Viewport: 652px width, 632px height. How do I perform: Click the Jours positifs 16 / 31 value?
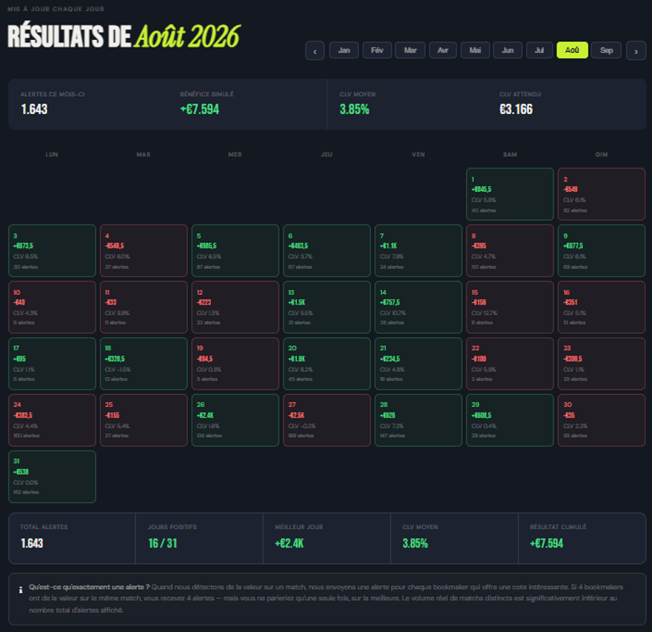pyautogui.click(x=163, y=543)
